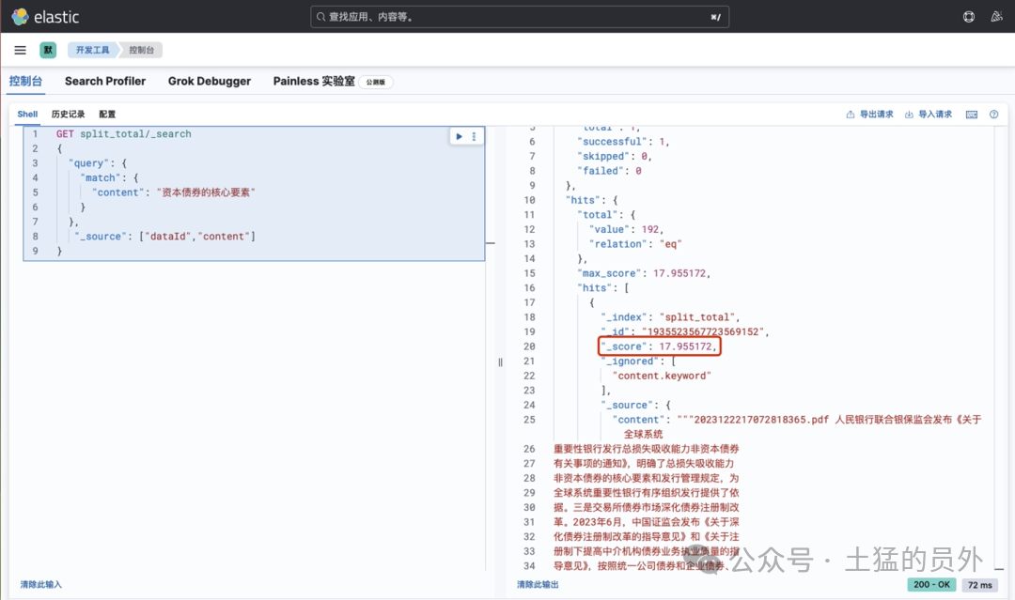Click the "successful": 1 line

point(623,141)
